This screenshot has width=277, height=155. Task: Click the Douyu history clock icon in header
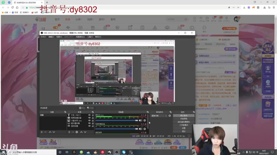click(195, 19)
